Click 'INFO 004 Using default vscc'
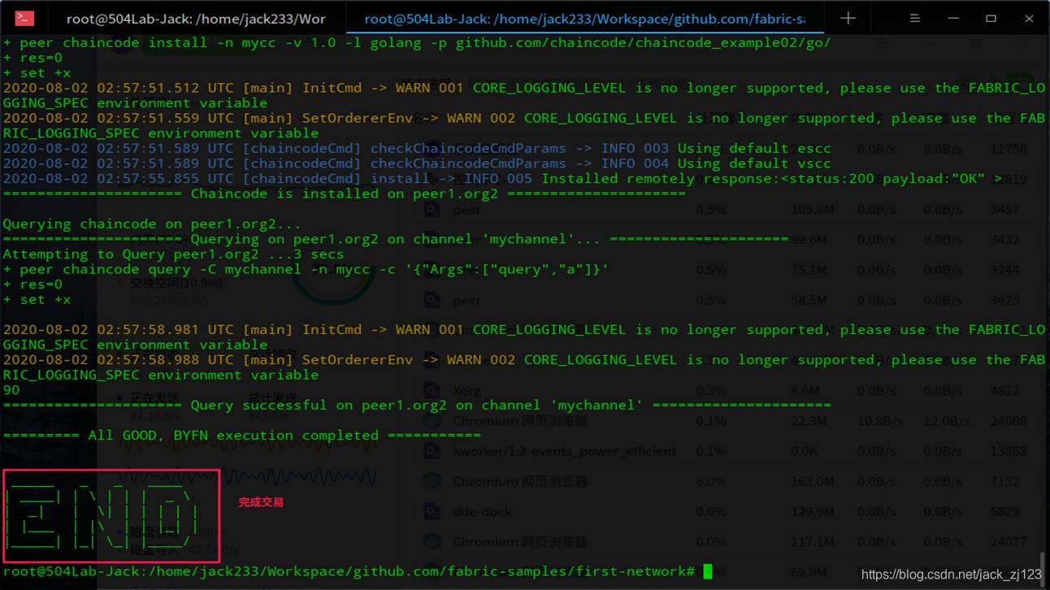 click(x=716, y=163)
